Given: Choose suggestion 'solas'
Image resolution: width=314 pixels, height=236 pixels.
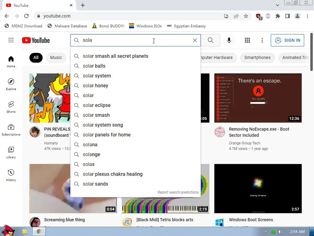Looking at the screenshot, I should click(x=135, y=164).
